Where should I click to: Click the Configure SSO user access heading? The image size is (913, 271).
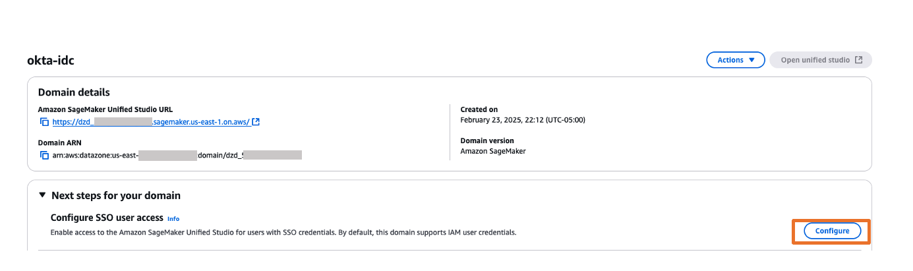click(x=105, y=218)
